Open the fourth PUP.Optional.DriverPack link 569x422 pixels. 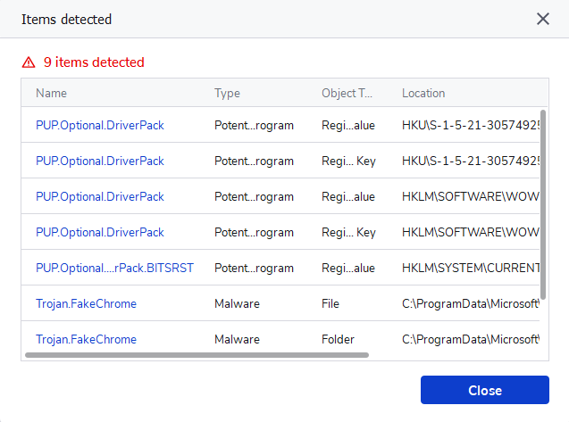point(100,233)
